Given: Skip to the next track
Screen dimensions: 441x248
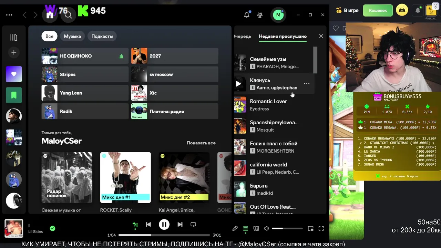Looking at the screenshot, I should tap(180, 225).
